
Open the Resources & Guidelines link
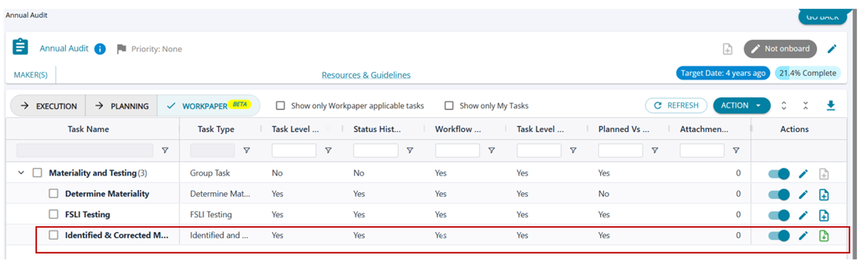point(366,75)
